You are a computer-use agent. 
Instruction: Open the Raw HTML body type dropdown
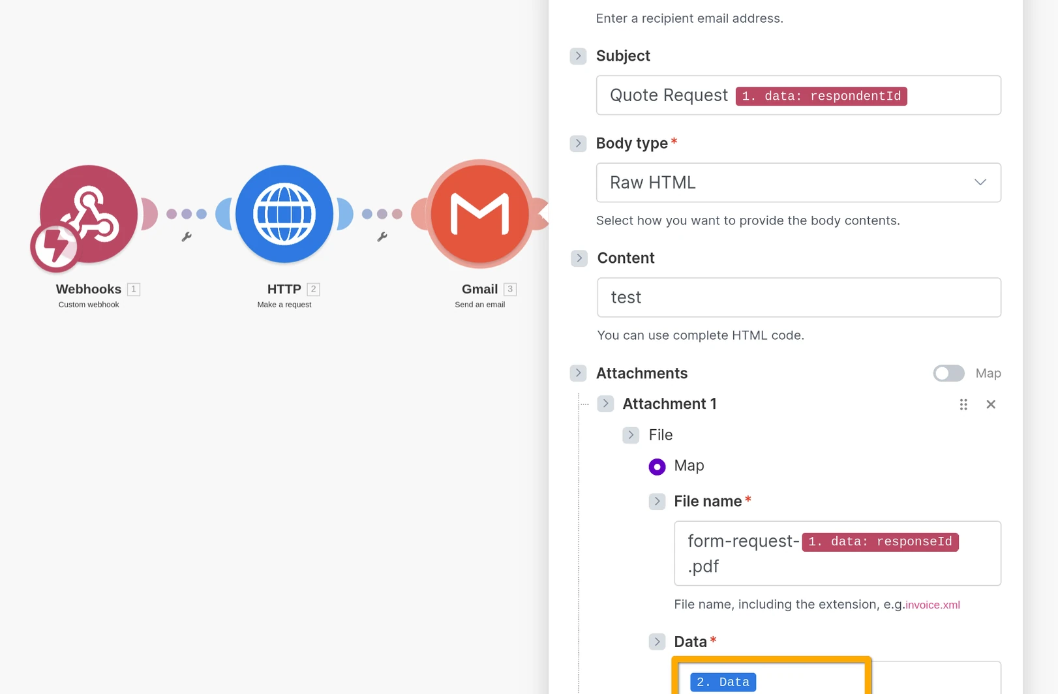click(798, 183)
